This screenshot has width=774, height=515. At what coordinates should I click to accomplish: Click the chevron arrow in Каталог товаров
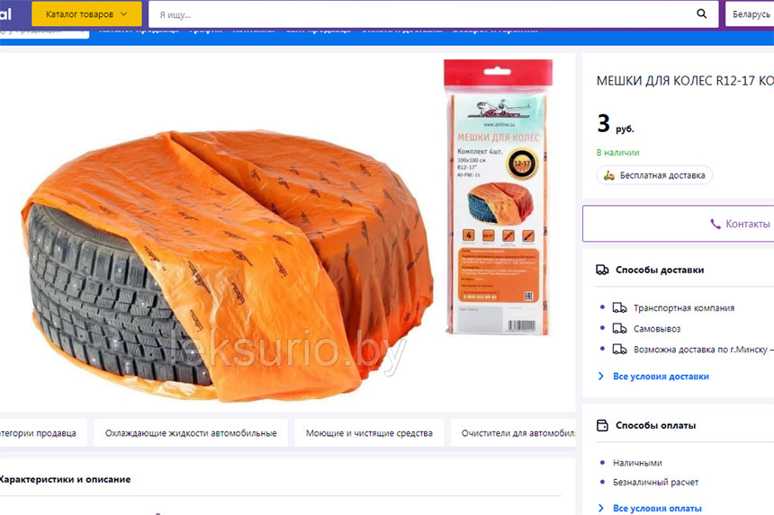click(124, 13)
